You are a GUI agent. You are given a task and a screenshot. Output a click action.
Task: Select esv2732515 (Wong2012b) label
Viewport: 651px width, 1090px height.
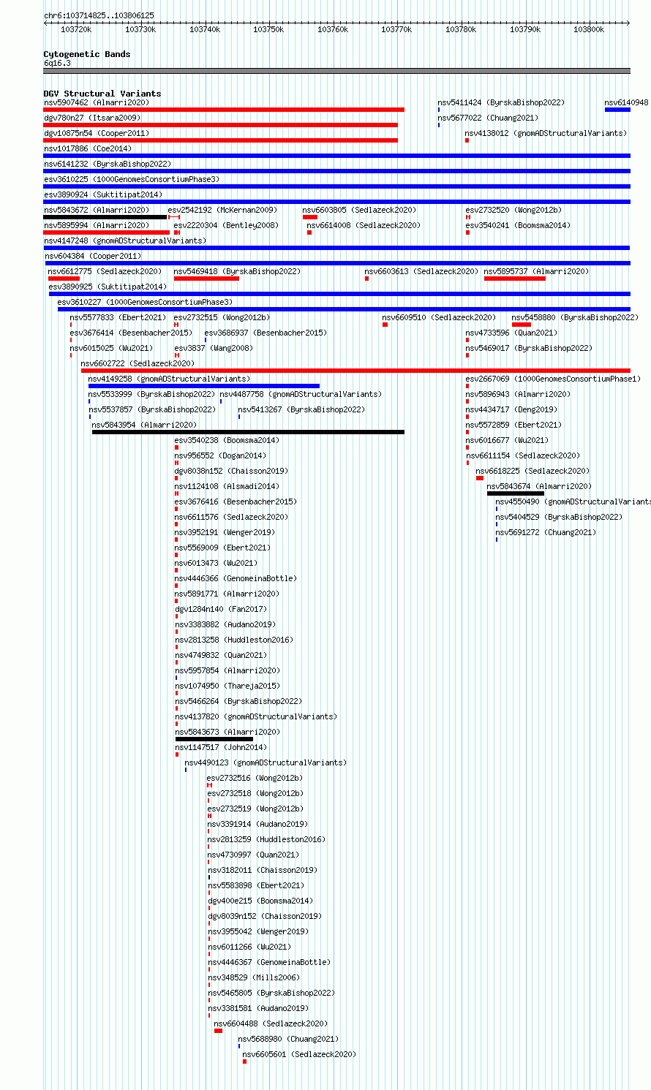pos(222,318)
